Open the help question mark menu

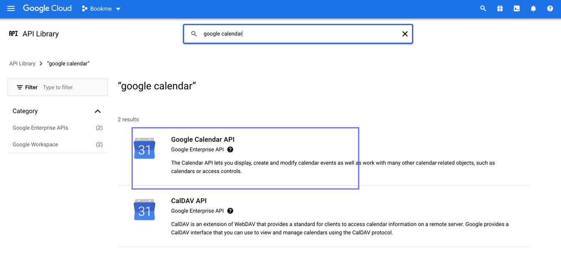tap(550, 8)
